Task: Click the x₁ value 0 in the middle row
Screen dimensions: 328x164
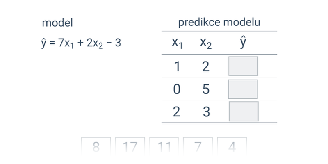Action: tap(177, 89)
